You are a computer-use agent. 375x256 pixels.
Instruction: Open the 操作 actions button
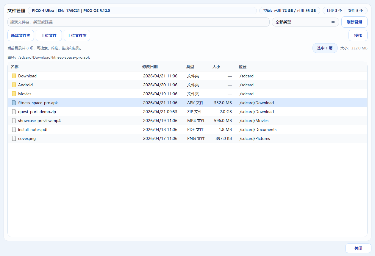tap(358, 35)
